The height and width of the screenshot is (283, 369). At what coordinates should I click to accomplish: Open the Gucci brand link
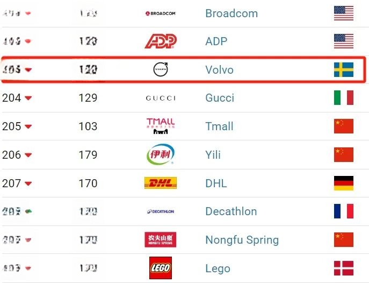(220, 98)
